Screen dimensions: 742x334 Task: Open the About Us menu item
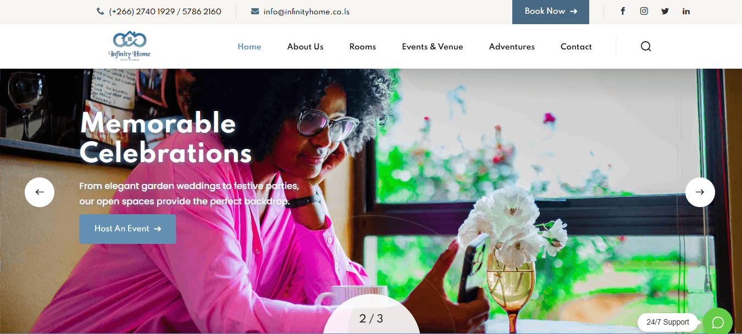(305, 47)
